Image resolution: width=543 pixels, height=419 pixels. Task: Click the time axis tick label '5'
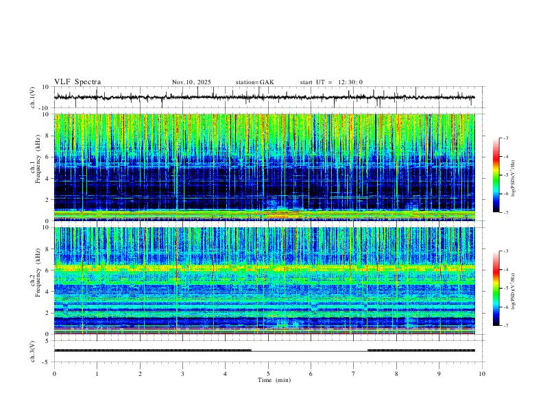click(x=268, y=374)
